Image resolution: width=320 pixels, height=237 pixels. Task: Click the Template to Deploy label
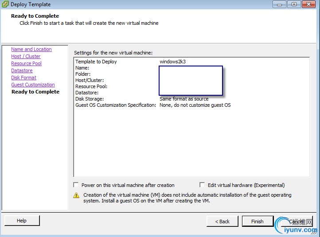(x=96, y=62)
